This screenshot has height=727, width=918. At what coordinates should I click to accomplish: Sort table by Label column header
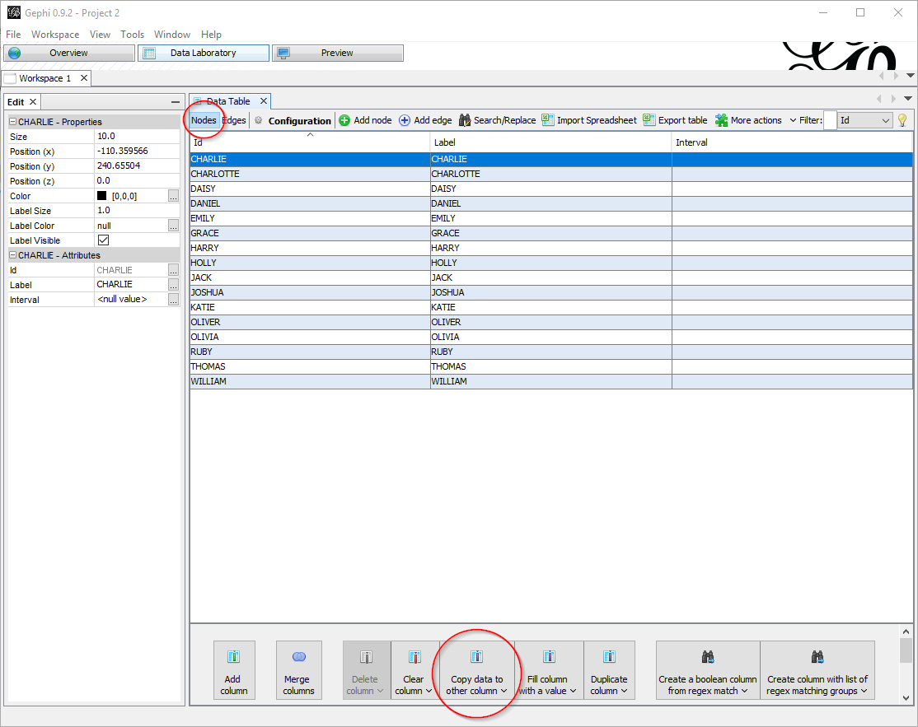(x=551, y=142)
